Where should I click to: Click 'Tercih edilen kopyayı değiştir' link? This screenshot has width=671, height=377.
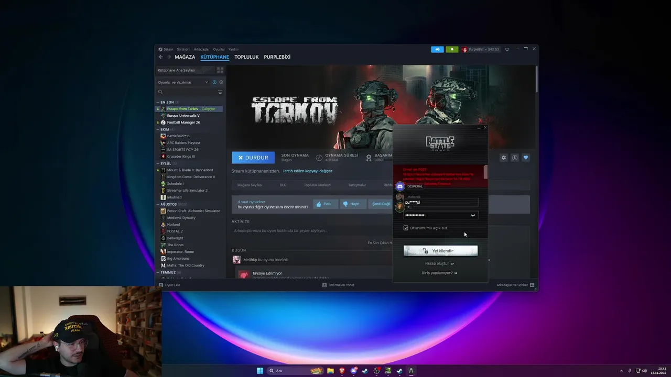tap(307, 171)
